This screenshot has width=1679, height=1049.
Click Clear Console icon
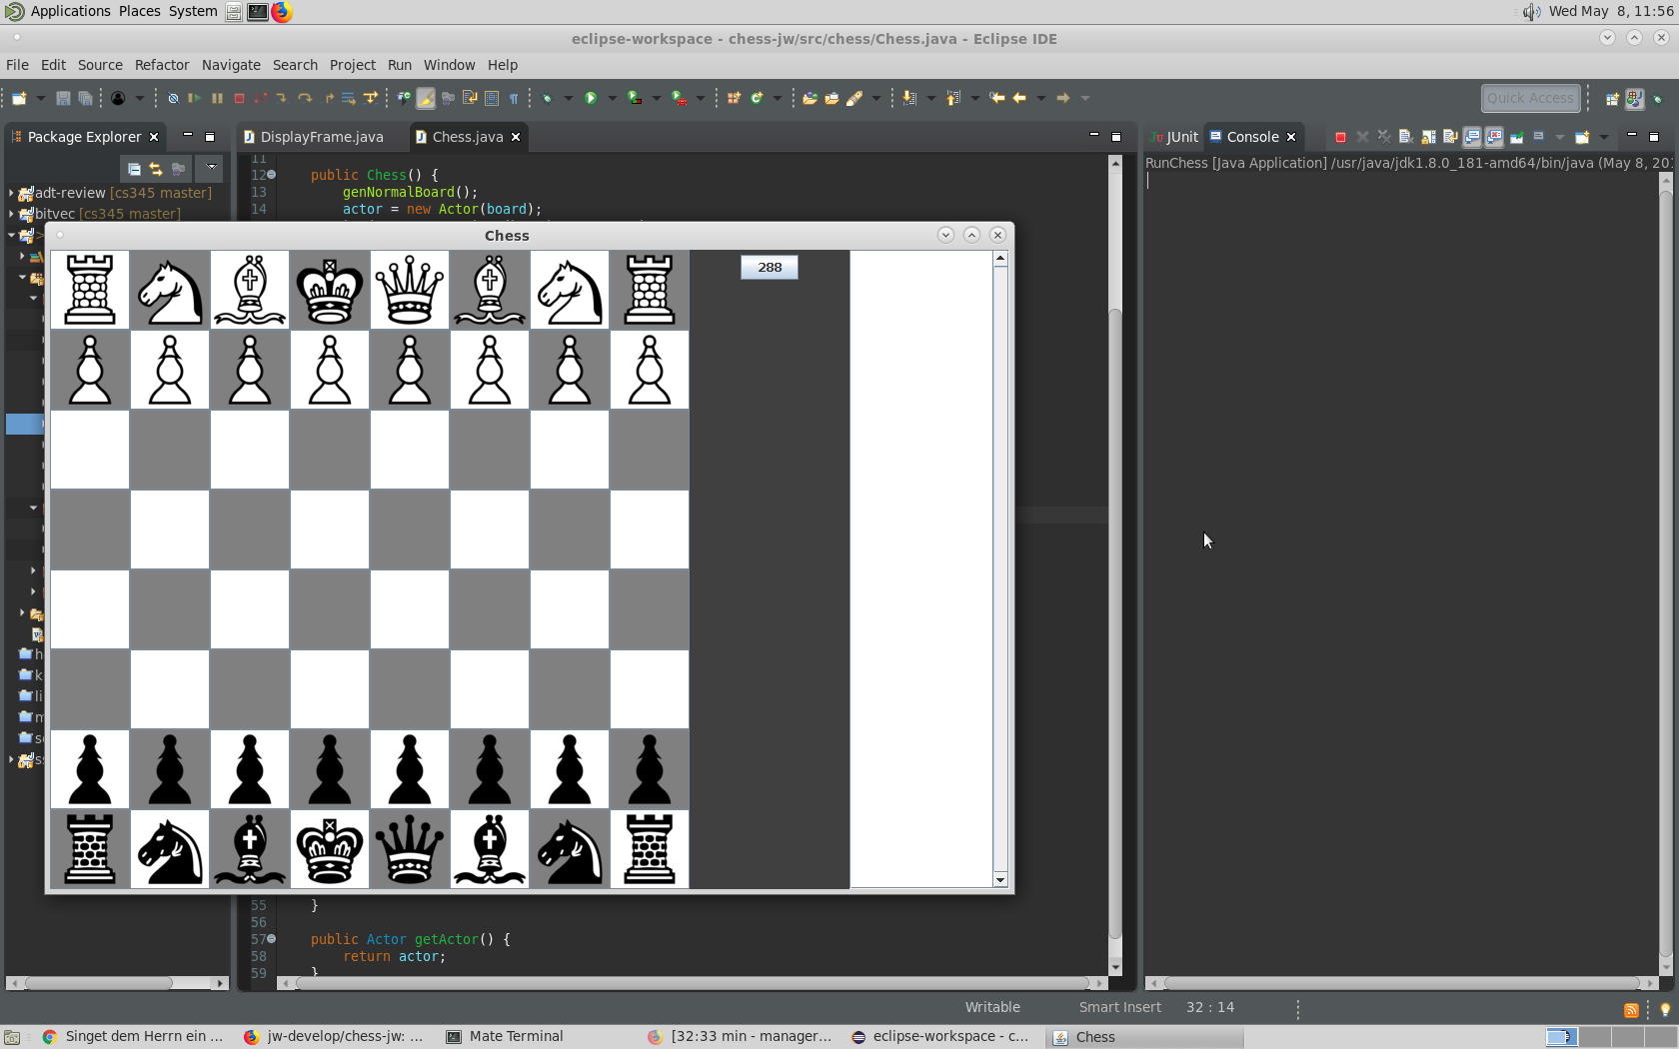[1405, 137]
